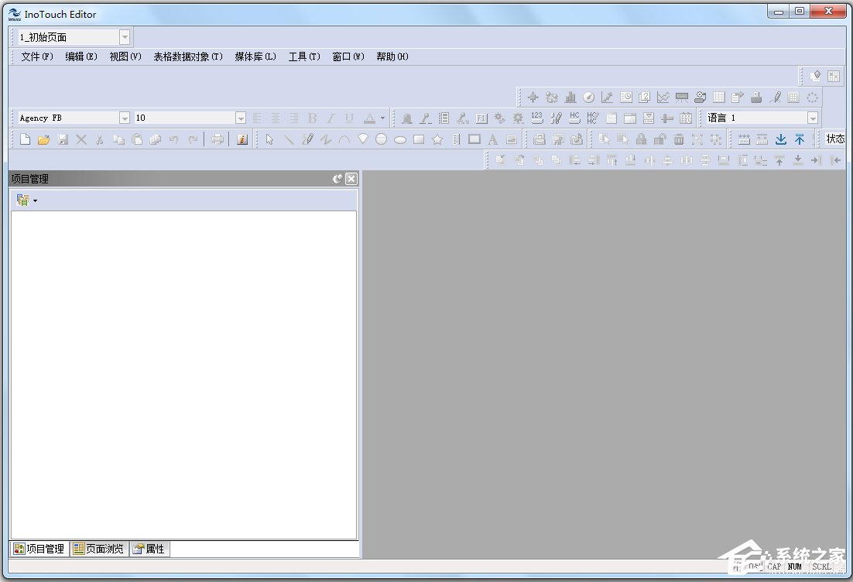Close the 项目管理 panel
Viewport: 853px width, 582px height.
click(351, 179)
